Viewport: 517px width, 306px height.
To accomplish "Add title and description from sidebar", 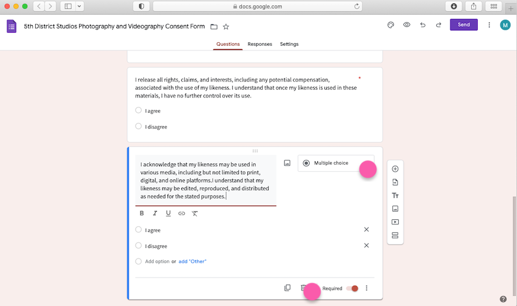I will [x=395, y=195].
